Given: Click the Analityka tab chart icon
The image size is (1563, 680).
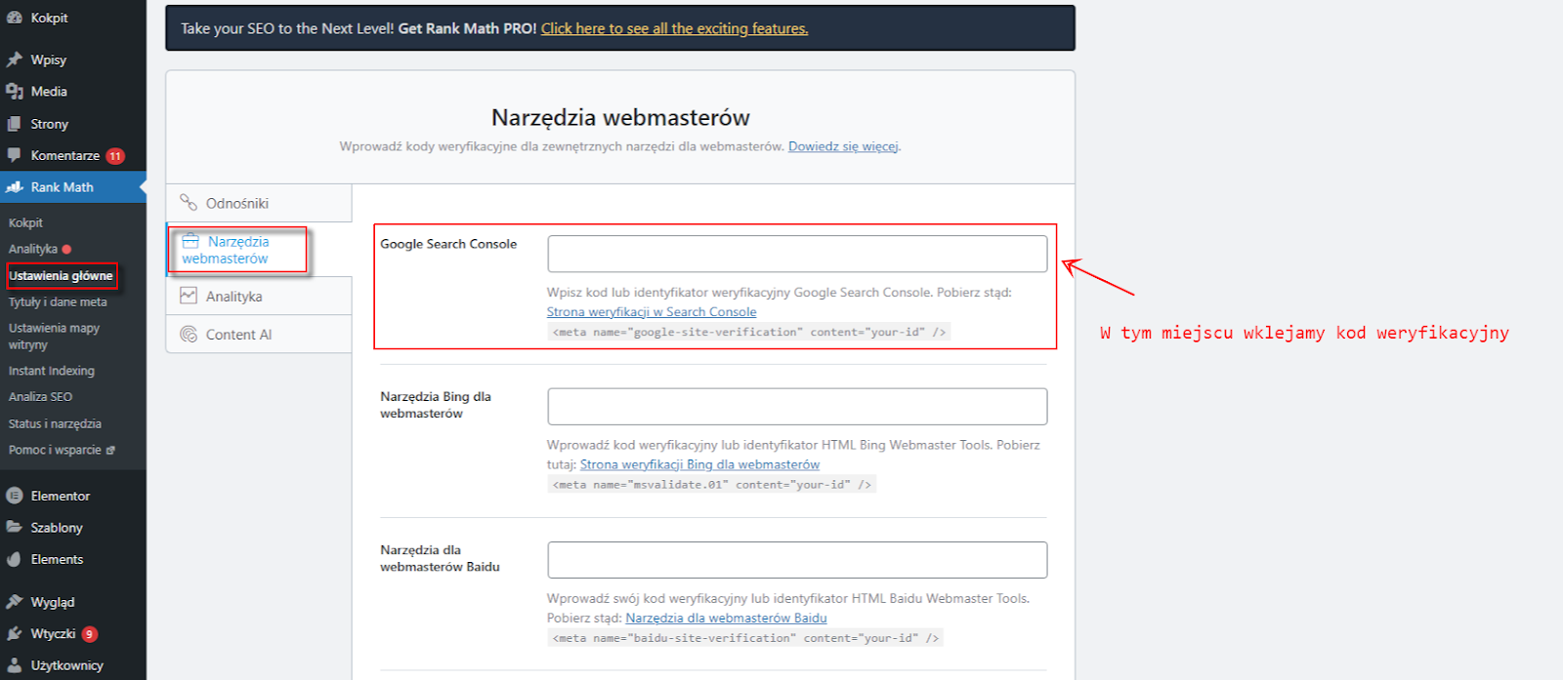Looking at the screenshot, I should (x=189, y=296).
